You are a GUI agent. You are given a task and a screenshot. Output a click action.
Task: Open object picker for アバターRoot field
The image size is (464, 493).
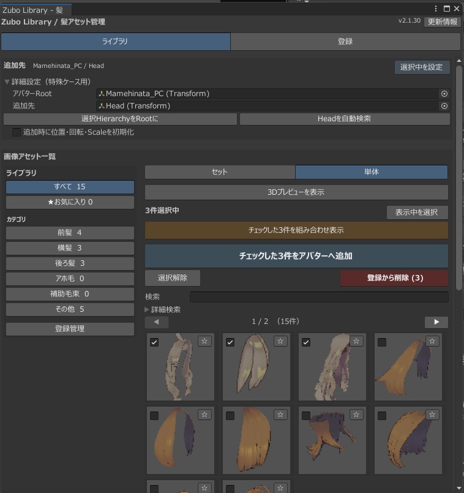[444, 94]
